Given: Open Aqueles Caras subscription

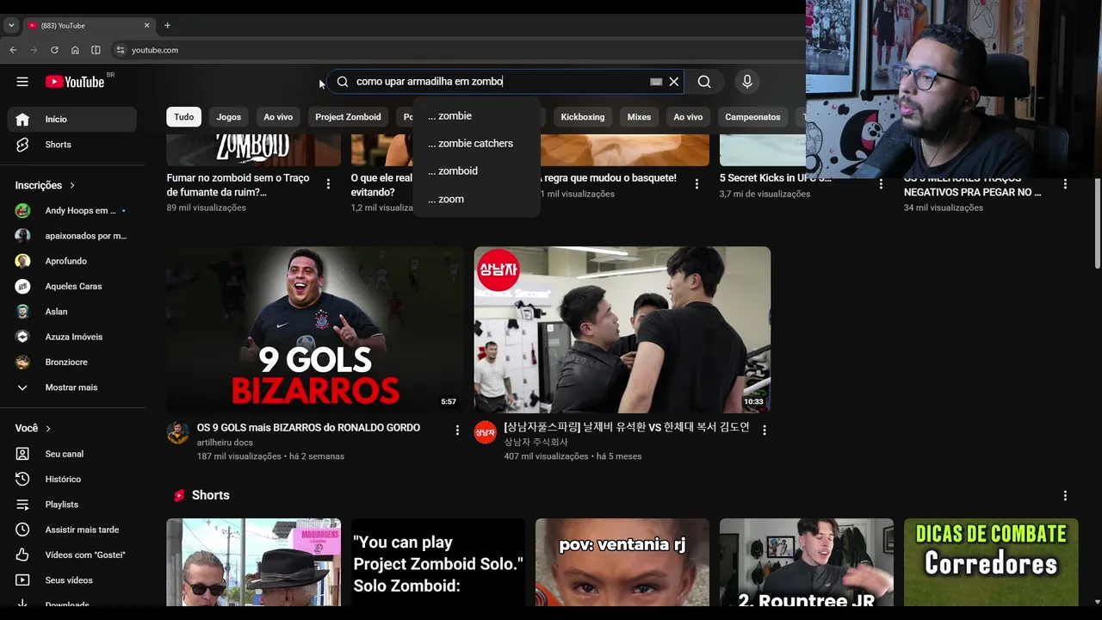Looking at the screenshot, I should (x=73, y=286).
